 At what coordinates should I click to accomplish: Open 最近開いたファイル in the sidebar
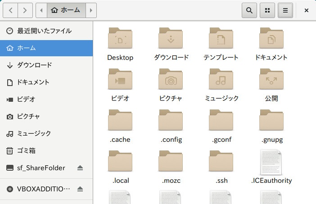pos(46,31)
